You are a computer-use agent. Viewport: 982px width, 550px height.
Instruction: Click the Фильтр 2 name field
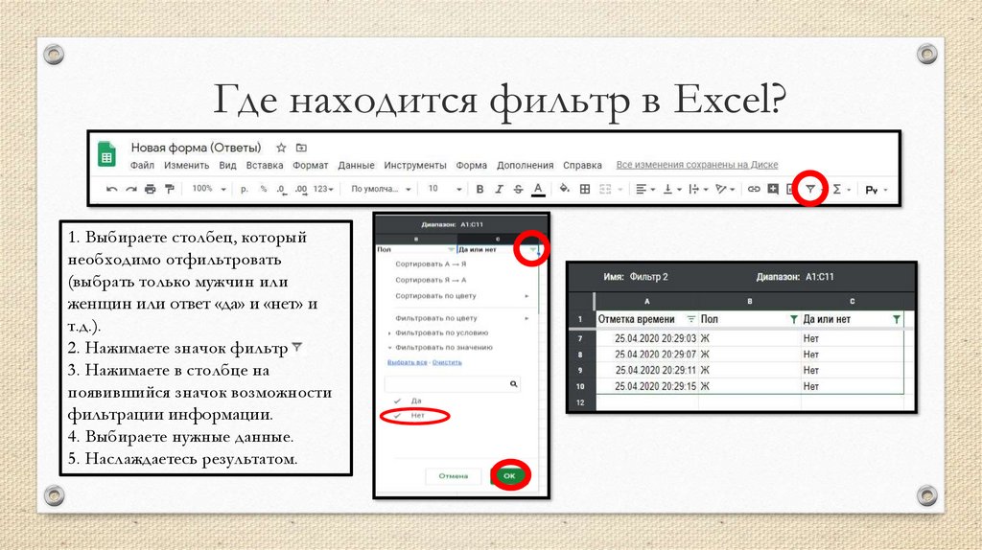(649, 277)
